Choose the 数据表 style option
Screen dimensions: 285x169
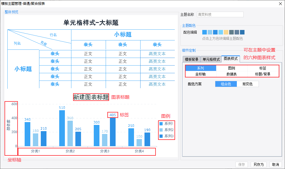pos(231,74)
